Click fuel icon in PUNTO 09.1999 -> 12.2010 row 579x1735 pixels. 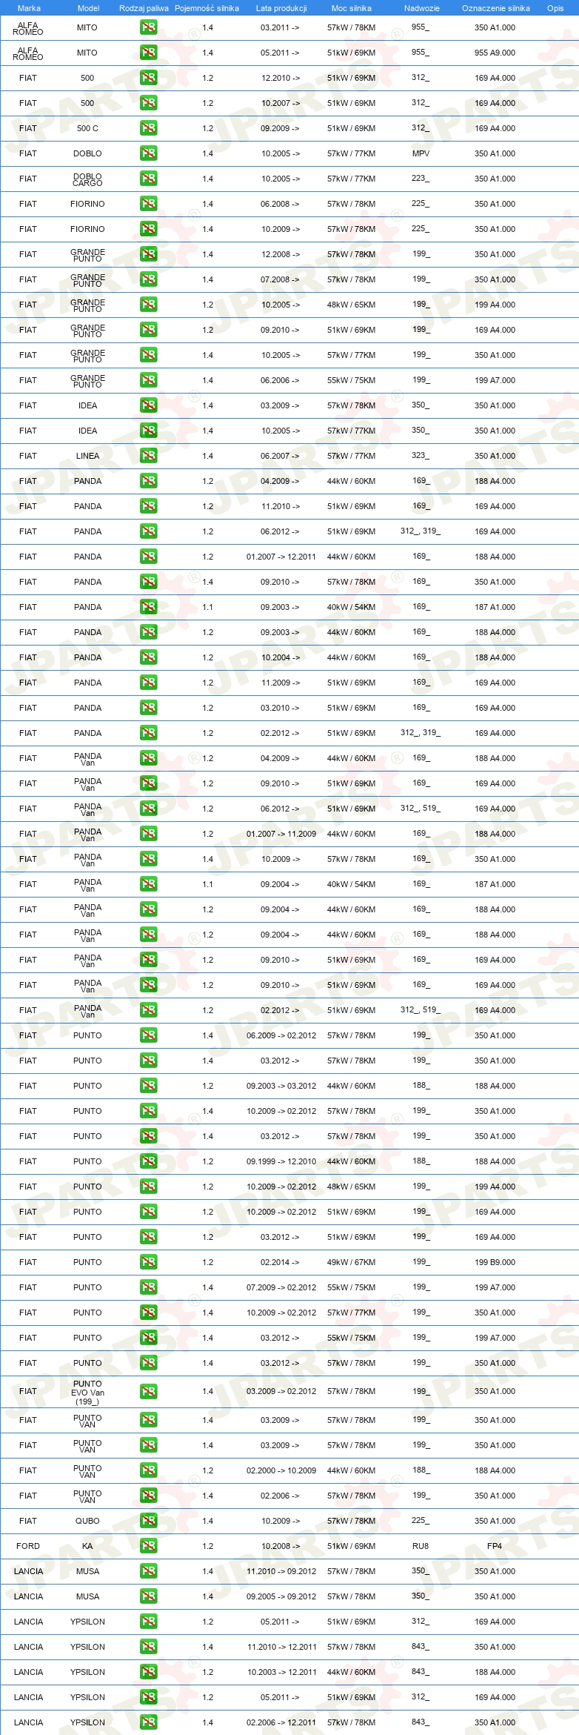coord(148,1161)
